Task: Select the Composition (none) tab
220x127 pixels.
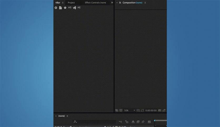Action: 132,3
